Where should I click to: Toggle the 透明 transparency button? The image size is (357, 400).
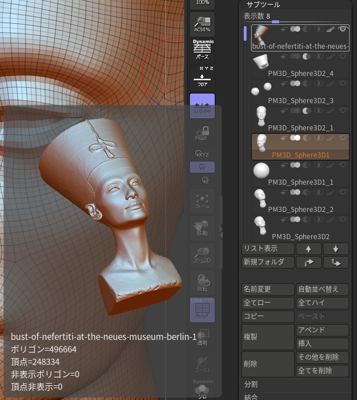click(202, 337)
